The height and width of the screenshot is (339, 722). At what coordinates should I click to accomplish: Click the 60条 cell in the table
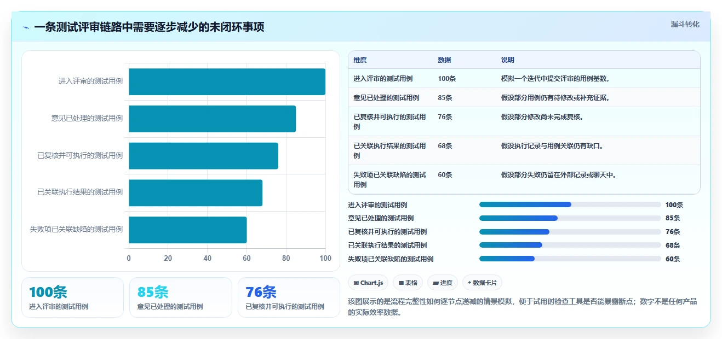pos(445,175)
